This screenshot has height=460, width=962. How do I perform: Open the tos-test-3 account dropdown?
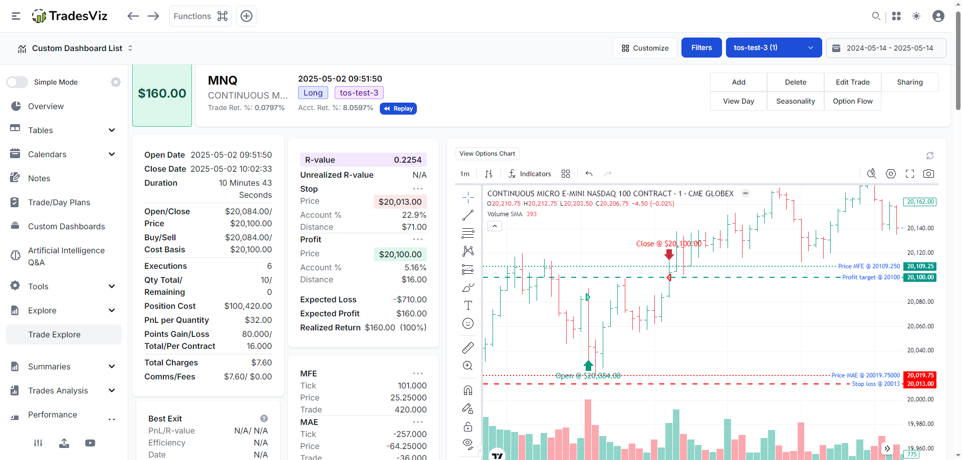[x=773, y=48]
